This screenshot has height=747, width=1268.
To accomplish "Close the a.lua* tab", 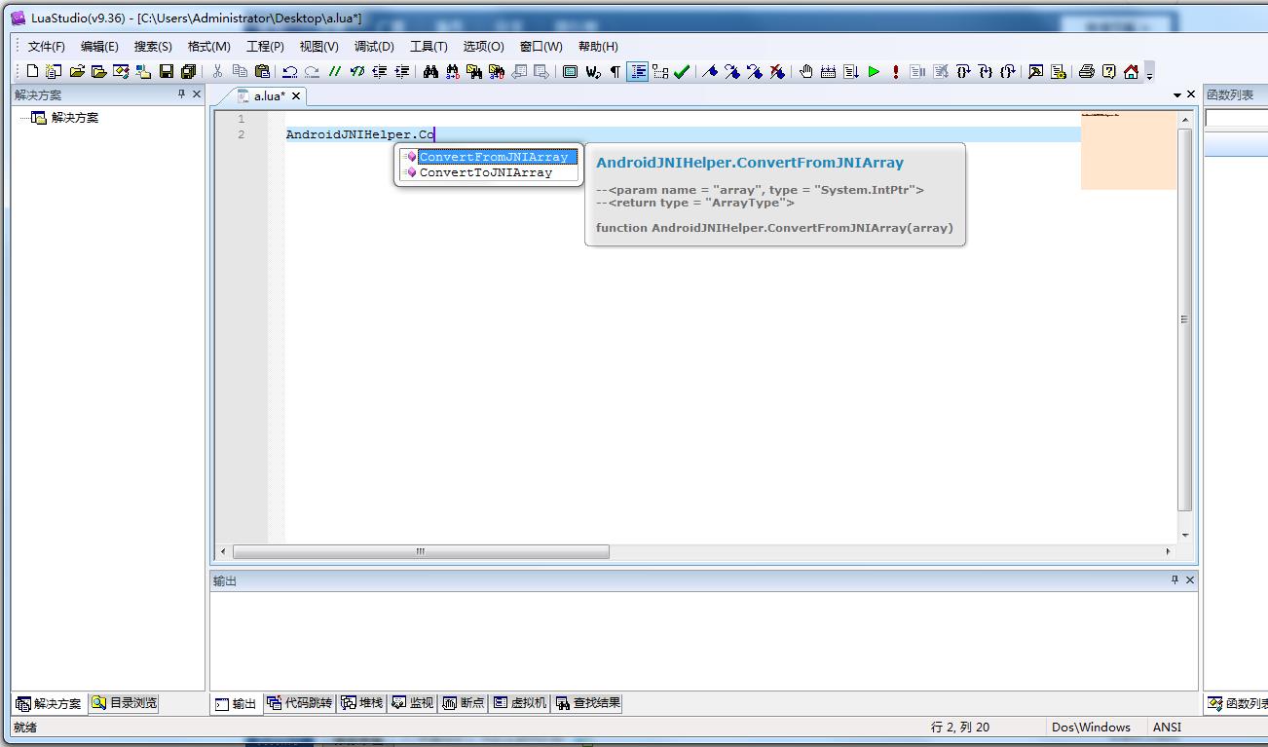I will (296, 96).
